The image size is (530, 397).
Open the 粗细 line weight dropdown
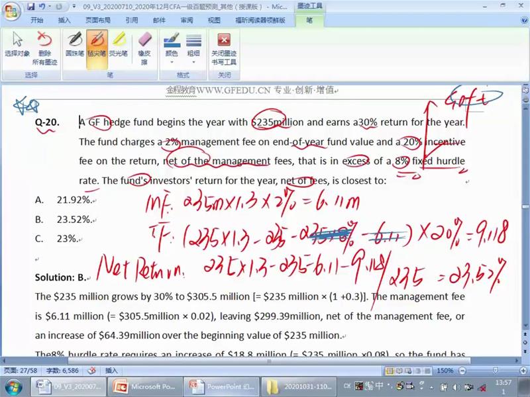193,48
